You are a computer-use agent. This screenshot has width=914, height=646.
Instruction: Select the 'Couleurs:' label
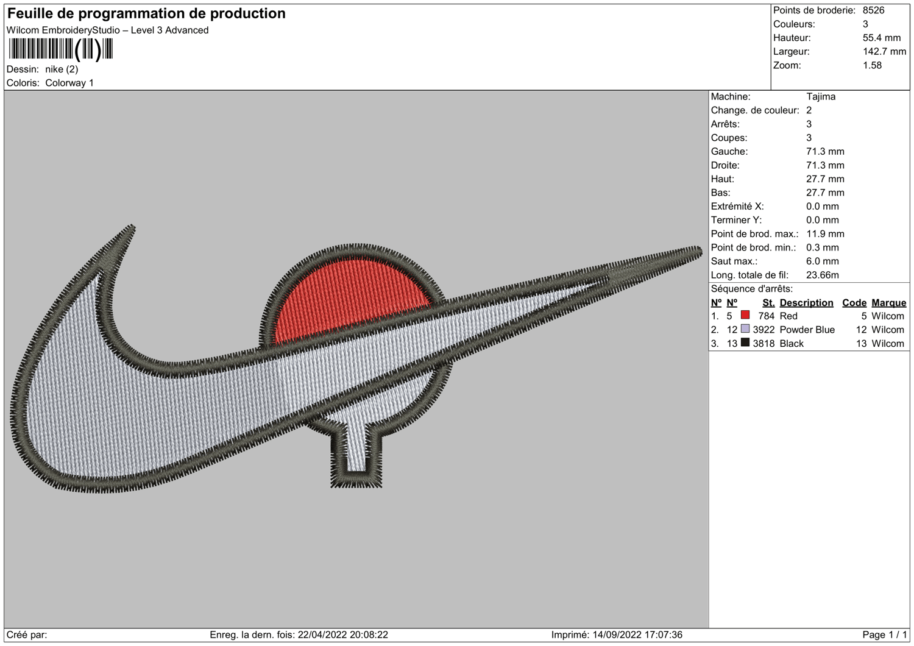click(794, 24)
